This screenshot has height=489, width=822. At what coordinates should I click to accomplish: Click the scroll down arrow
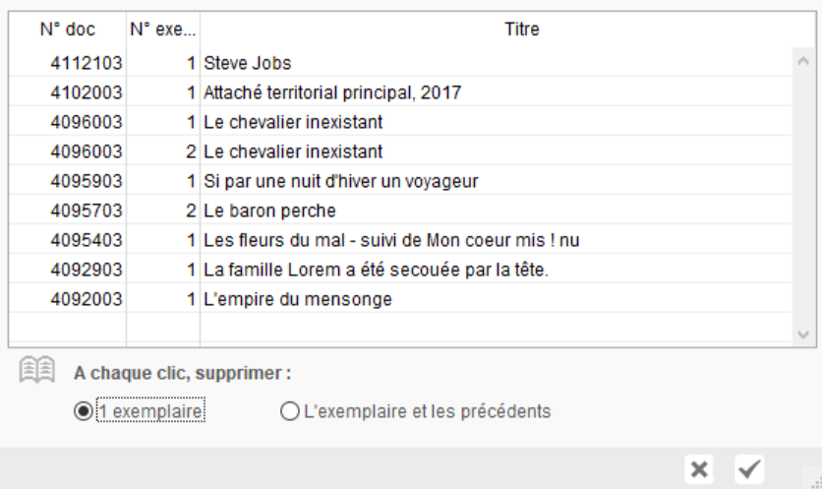click(803, 335)
